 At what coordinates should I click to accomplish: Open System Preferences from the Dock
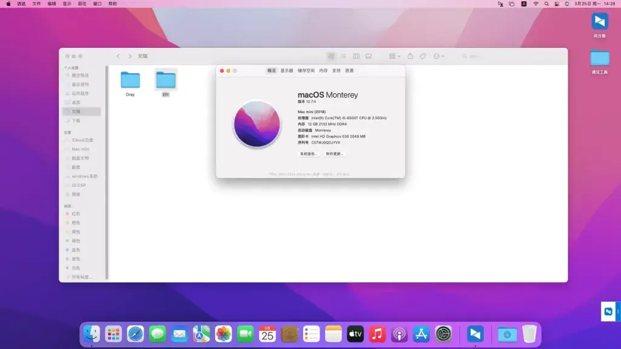click(443, 334)
